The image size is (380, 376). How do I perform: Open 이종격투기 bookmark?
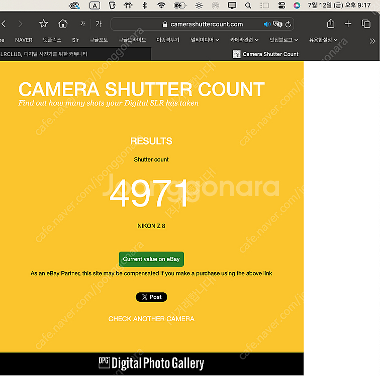(x=168, y=40)
